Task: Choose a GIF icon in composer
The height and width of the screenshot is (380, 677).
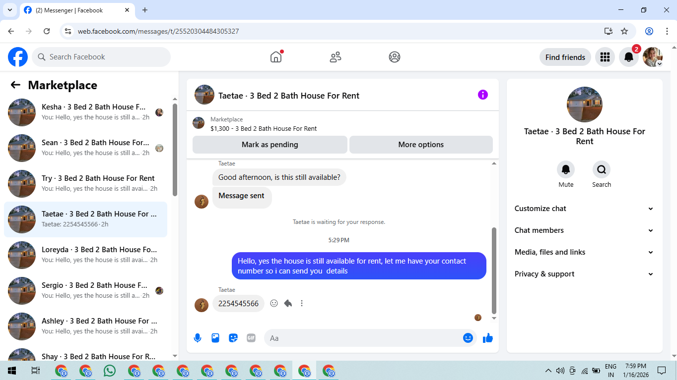Action: click(x=251, y=338)
